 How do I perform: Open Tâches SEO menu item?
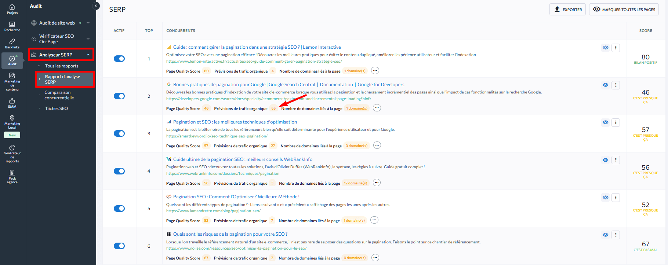pyautogui.click(x=57, y=108)
